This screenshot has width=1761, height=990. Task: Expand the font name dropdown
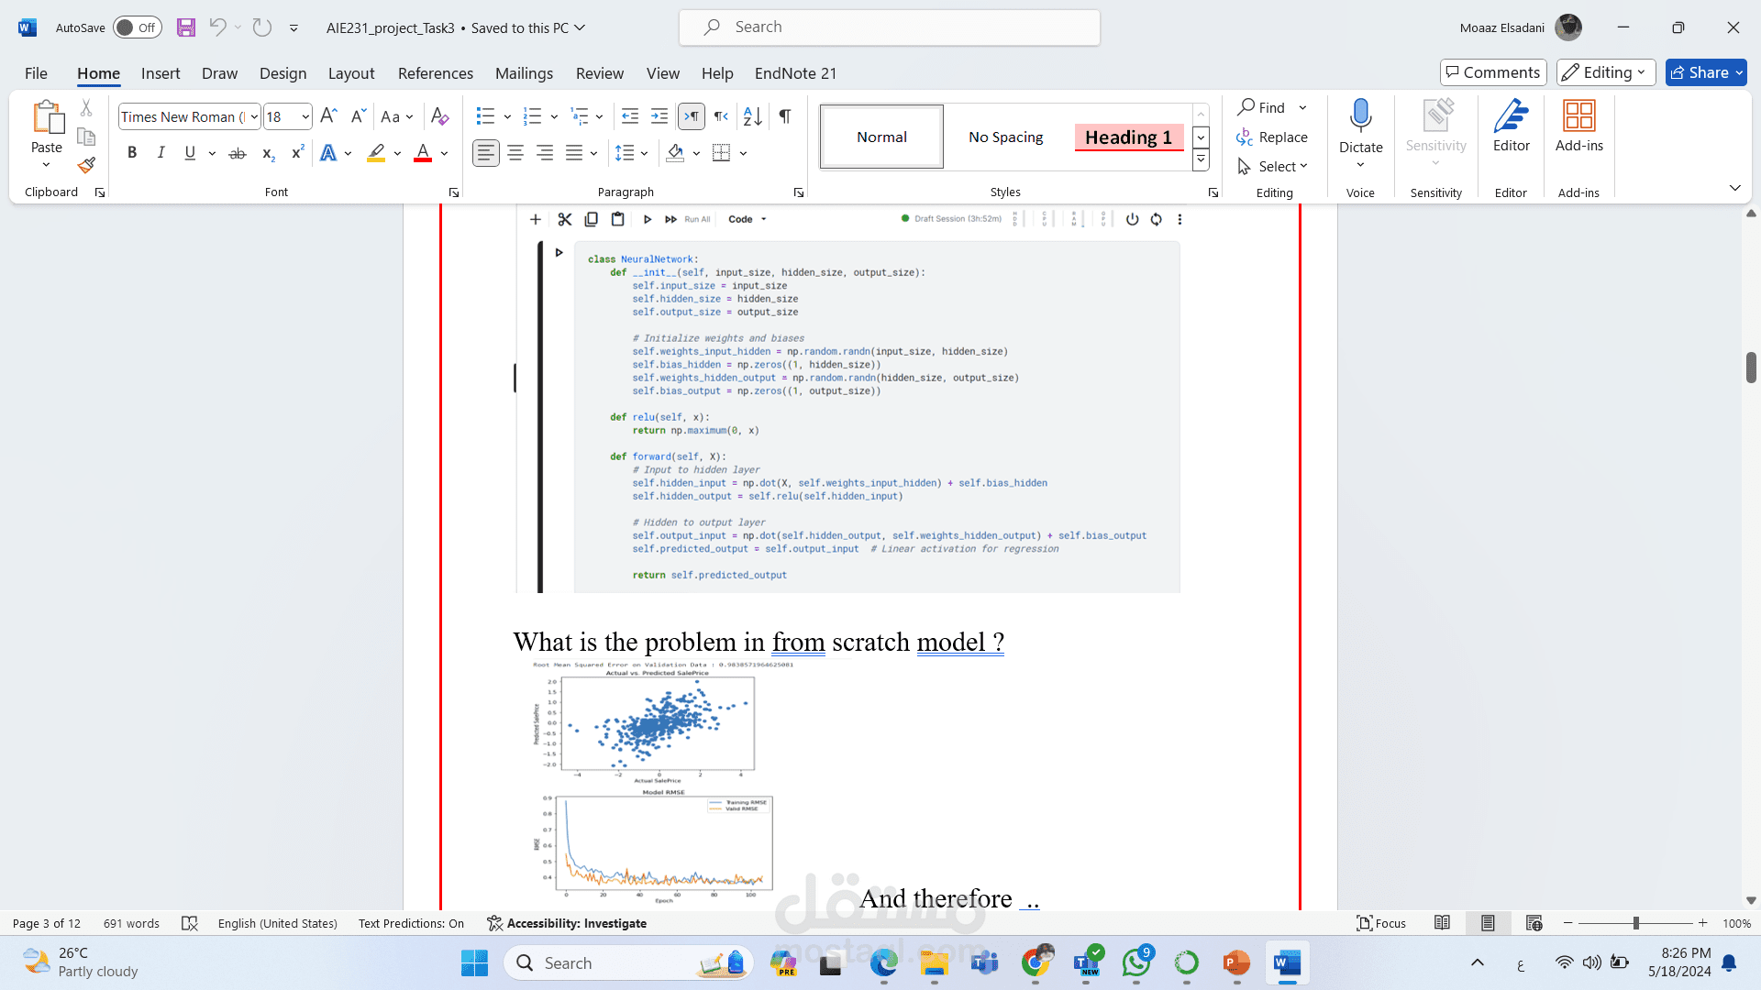254,116
